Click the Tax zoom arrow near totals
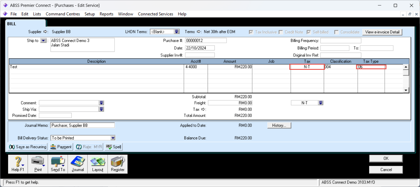This screenshot has width=420, height=187. (x=203, y=109)
